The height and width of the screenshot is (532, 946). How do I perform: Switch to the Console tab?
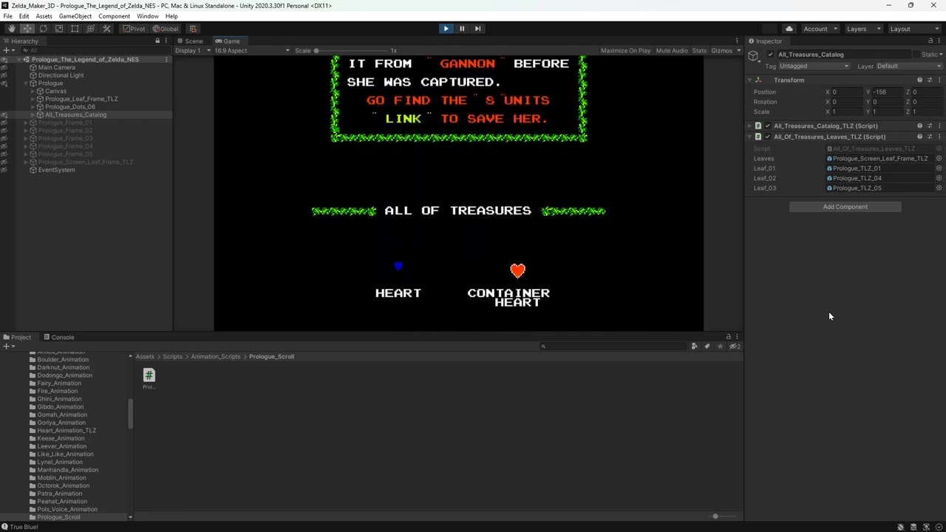coord(59,338)
